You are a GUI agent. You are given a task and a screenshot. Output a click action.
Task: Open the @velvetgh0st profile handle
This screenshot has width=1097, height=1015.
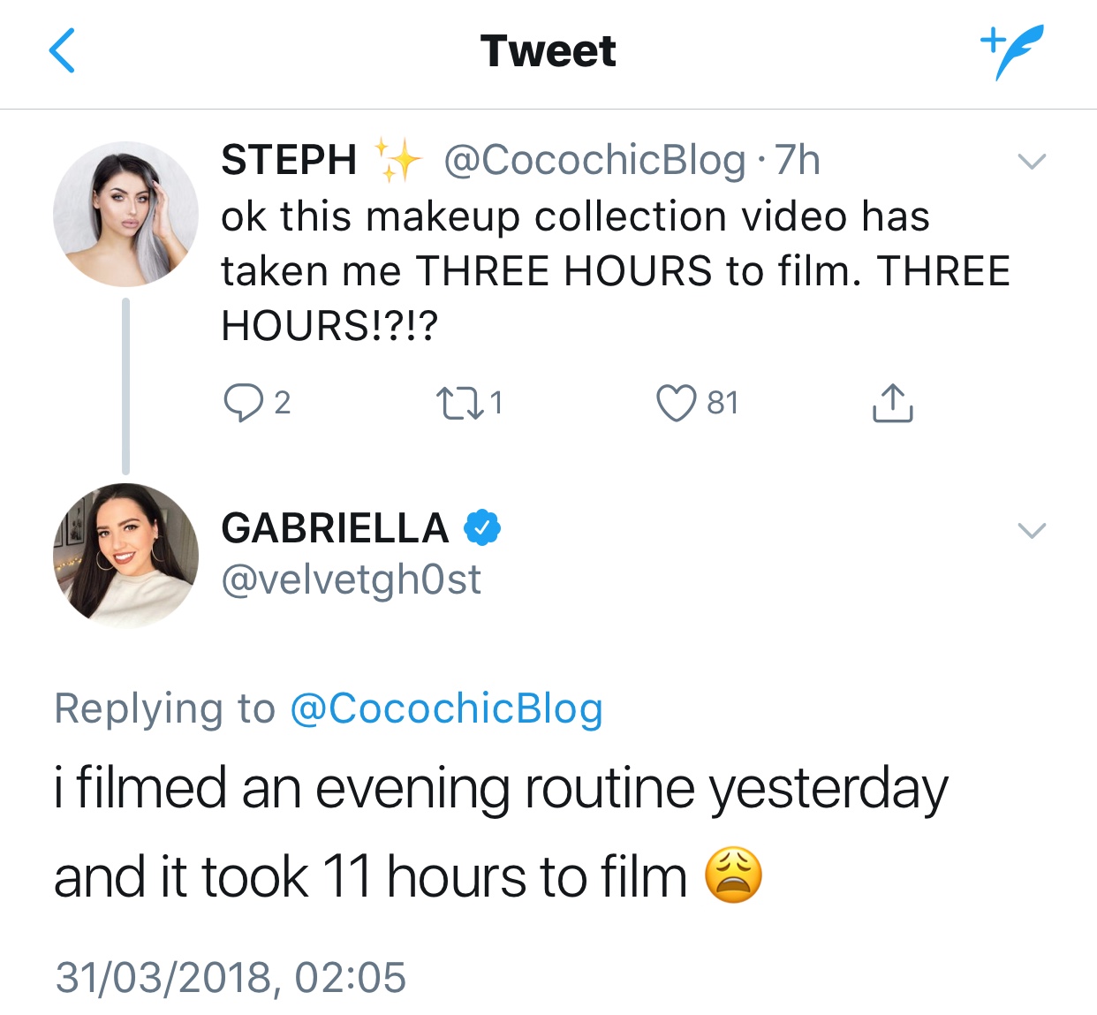click(351, 580)
